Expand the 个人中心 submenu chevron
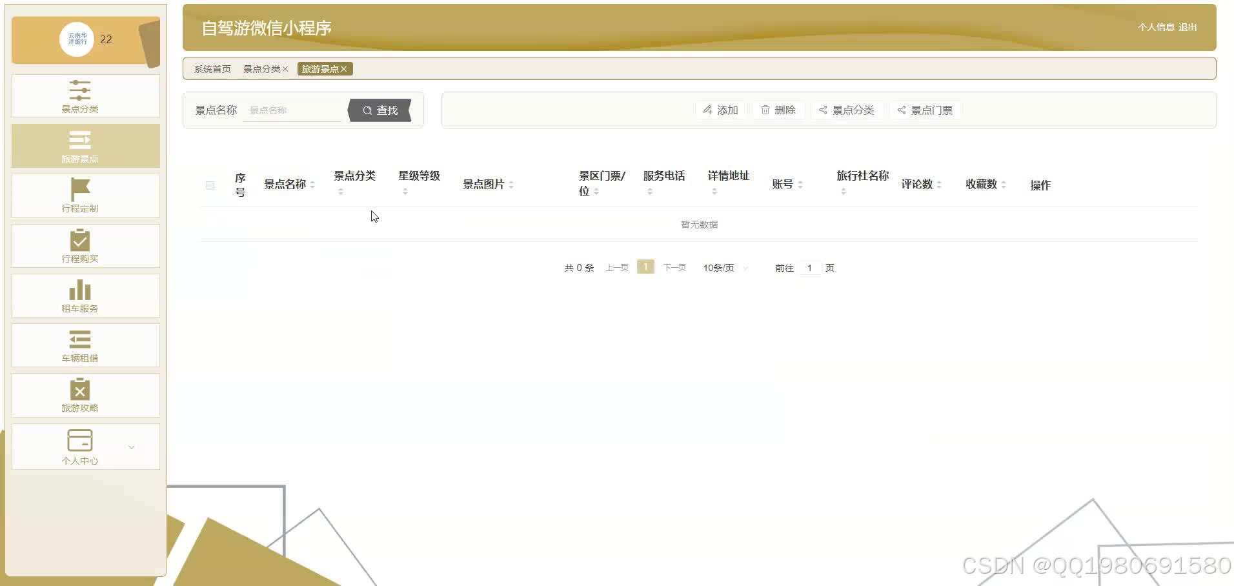This screenshot has width=1234, height=586. 132,447
